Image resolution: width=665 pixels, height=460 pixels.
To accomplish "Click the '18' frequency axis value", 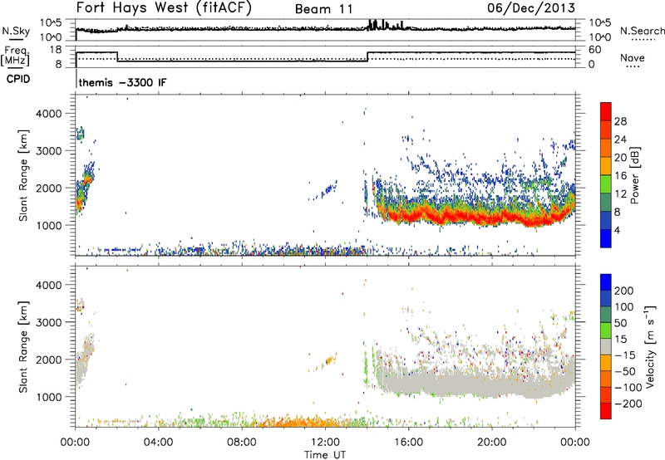I will 56,50.
